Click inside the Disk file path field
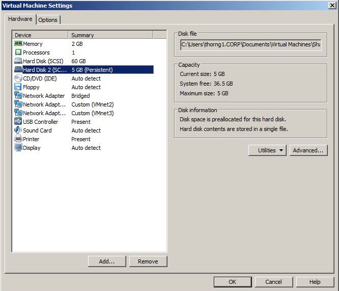This screenshot has width=339, height=291. (x=250, y=44)
